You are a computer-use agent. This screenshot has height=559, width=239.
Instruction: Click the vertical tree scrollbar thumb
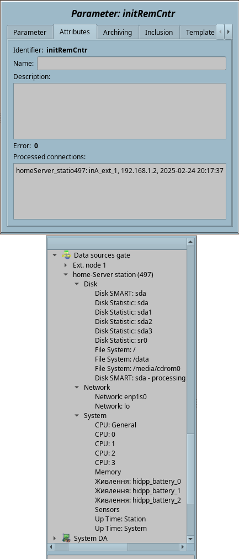190,469
